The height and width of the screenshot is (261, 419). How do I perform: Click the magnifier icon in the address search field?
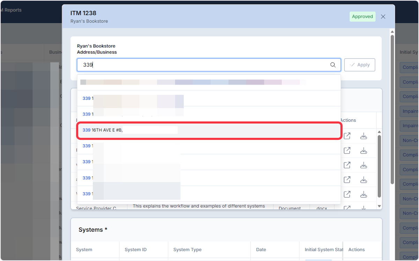333,65
